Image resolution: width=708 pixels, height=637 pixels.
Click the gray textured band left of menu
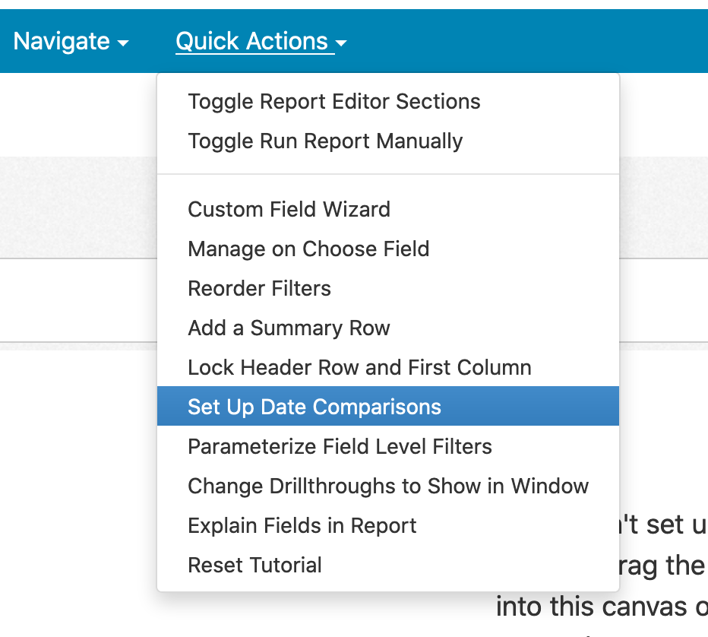tap(76, 205)
